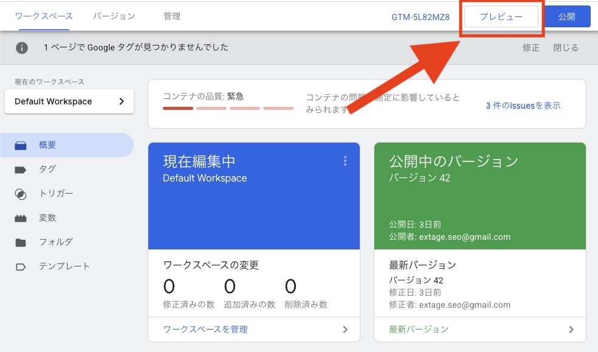
Task: Click the info icon in the notification bar
Action: point(22,47)
